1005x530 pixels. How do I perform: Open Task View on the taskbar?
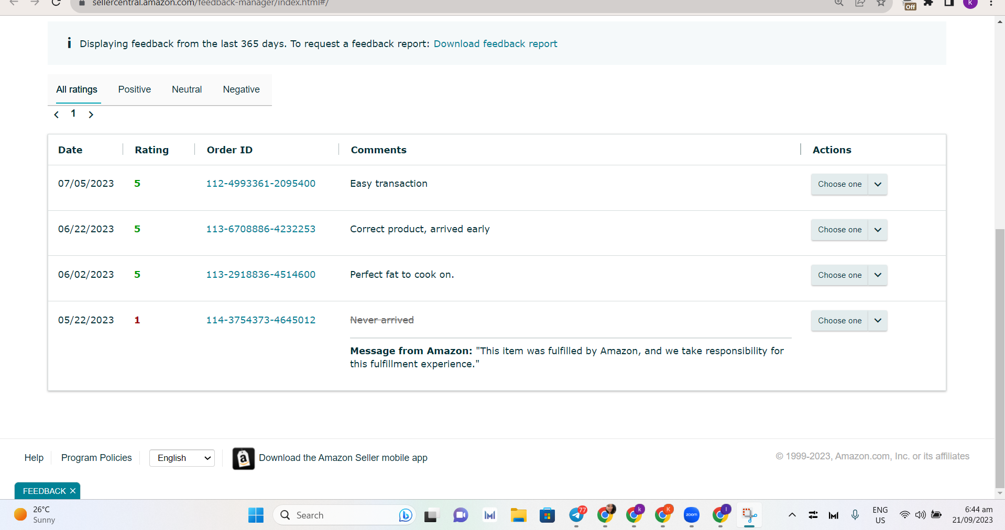pos(431,516)
